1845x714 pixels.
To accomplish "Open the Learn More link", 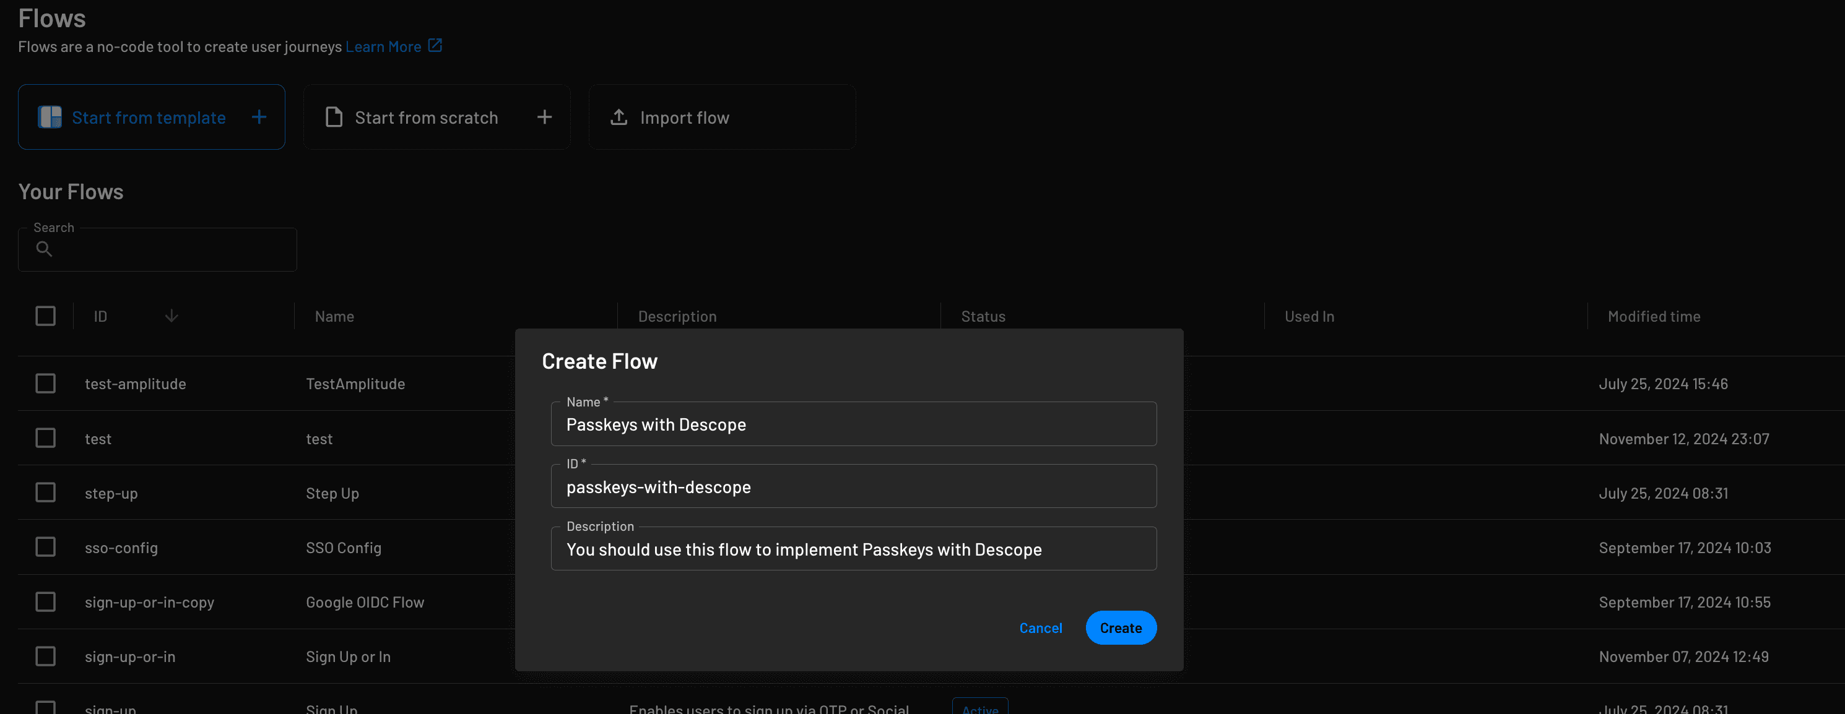I will pos(384,45).
